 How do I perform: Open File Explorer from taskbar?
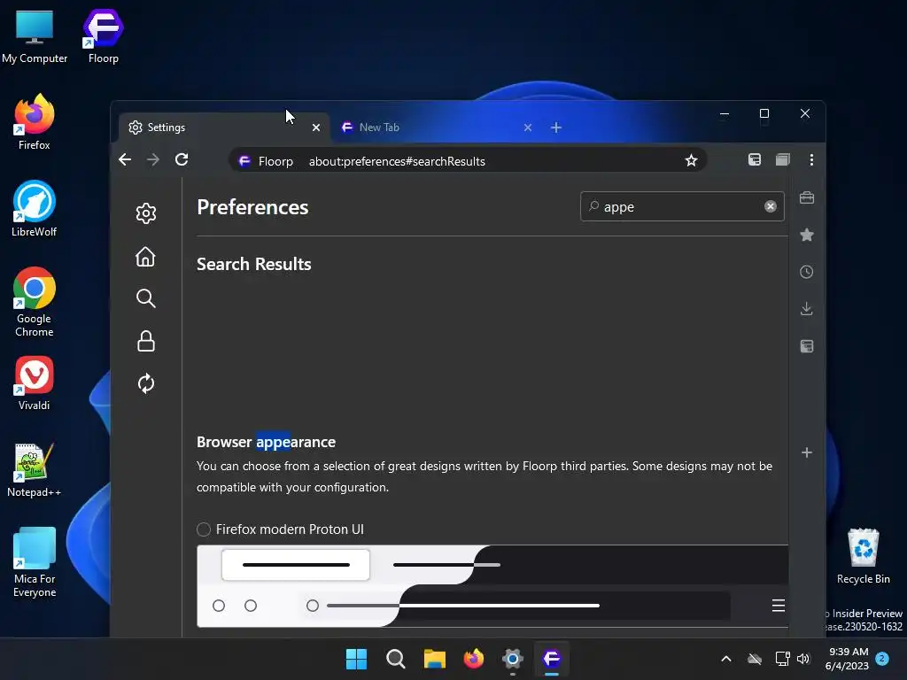pos(434,659)
